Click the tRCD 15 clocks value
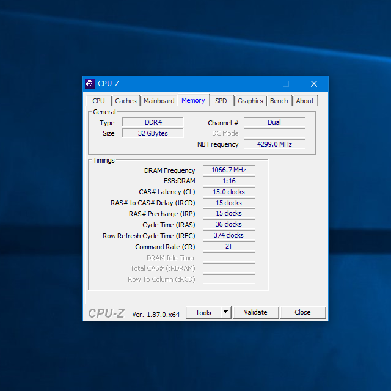 tap(229, 203)
